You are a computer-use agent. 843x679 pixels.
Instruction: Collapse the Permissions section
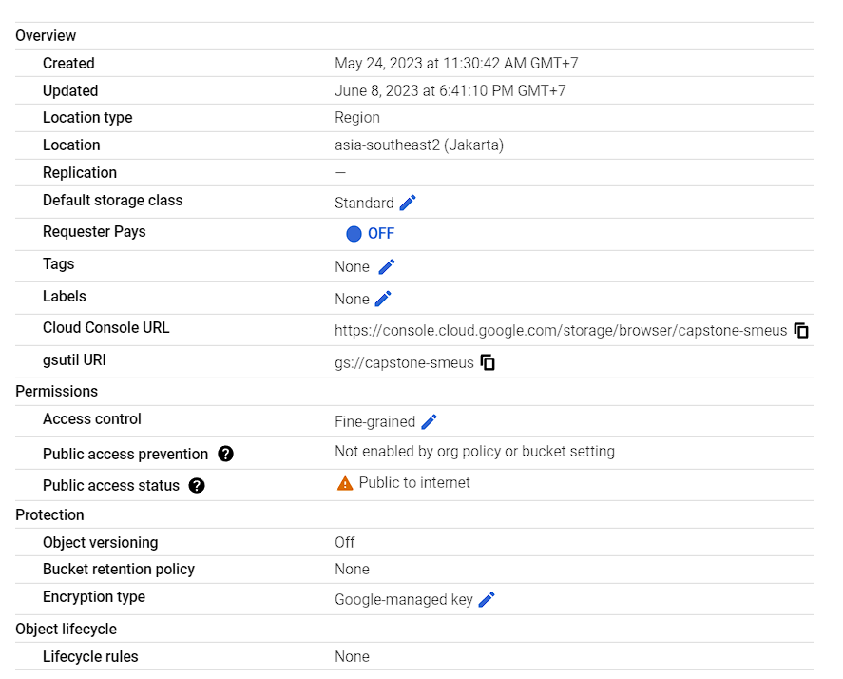(x=56, y=391)
